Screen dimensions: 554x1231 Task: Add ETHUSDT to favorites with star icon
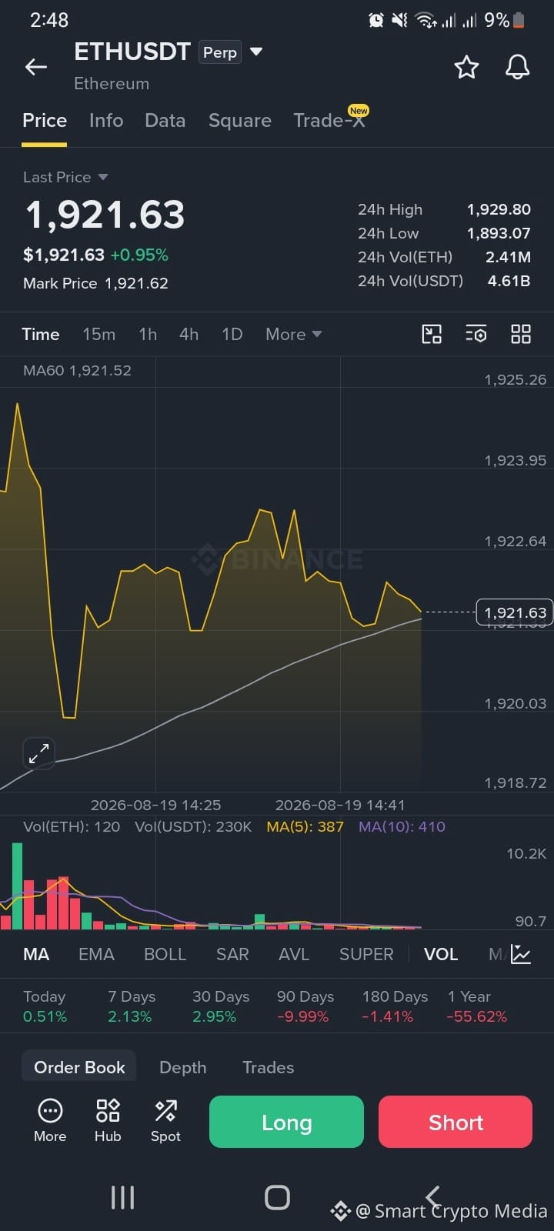tap(466, 67)
